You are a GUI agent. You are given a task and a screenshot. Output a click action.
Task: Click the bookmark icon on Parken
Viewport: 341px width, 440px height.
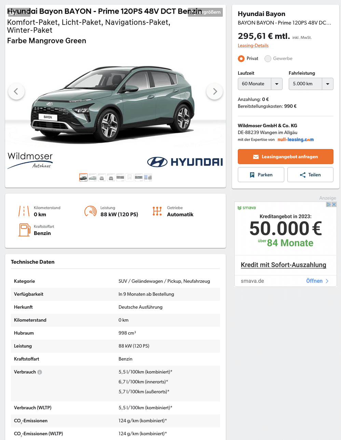click(252, 175)
